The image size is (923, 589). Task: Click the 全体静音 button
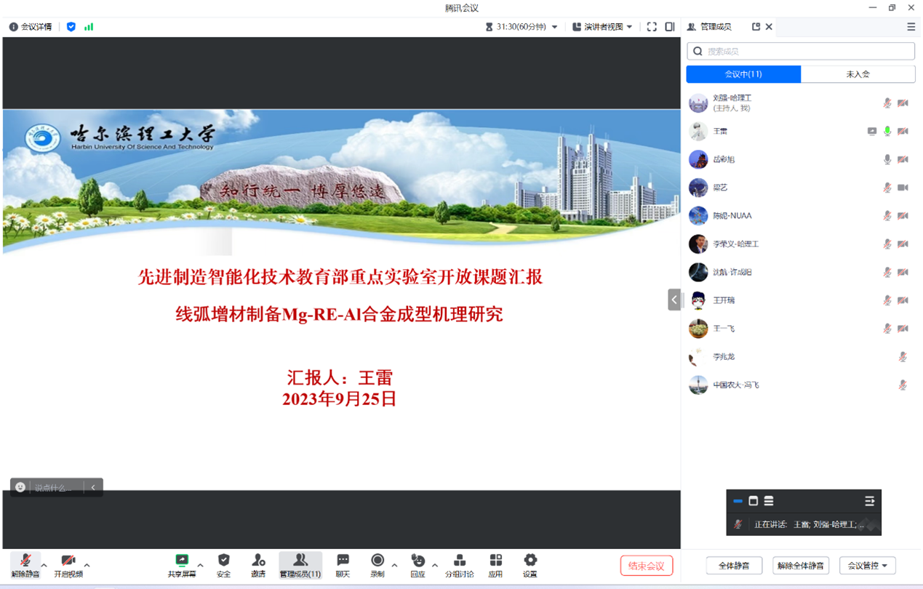coord(734,566)
